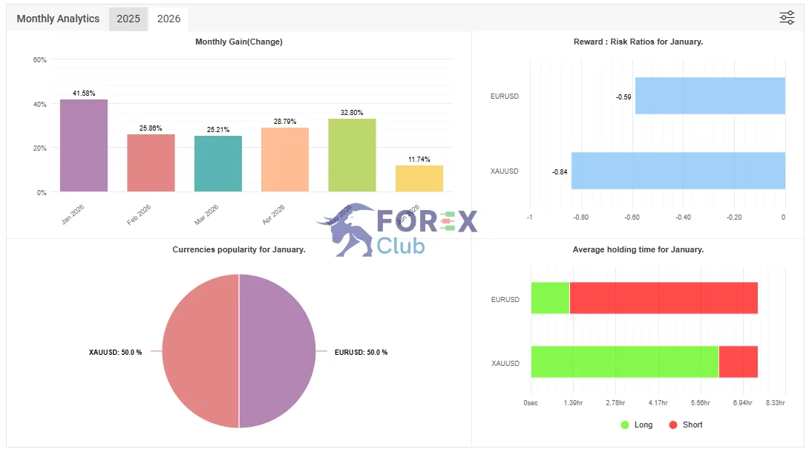
Task: Toggle the Long legend series
Action: point(637,425)
